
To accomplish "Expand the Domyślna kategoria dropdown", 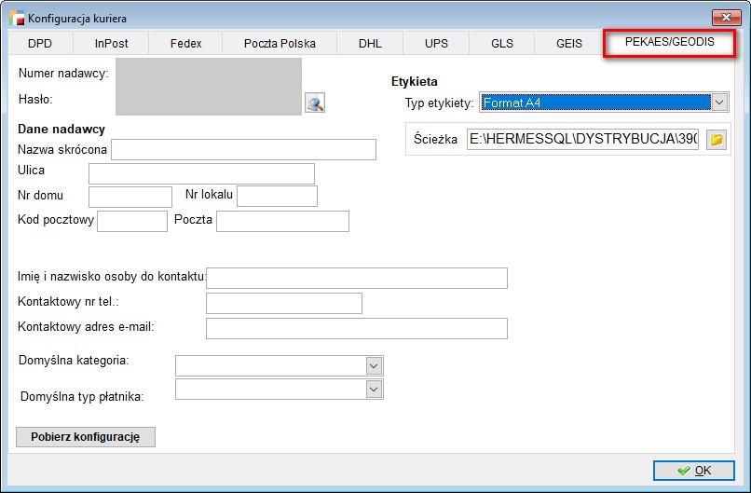I will click(x=374, y=365).
